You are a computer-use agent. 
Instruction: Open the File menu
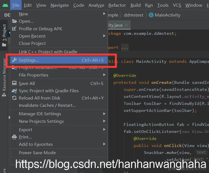[x=16, y=5]
